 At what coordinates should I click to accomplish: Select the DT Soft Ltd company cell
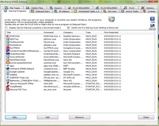coord(69,78)
